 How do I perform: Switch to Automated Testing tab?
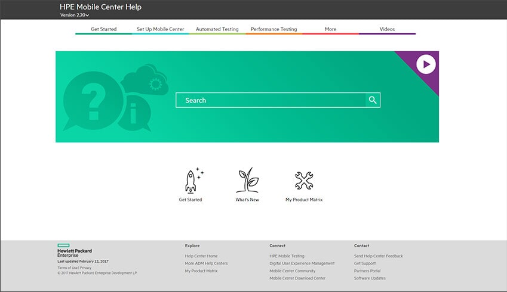tap(217, 29)
